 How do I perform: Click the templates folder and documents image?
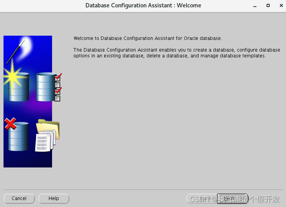[x=47, y=135]
